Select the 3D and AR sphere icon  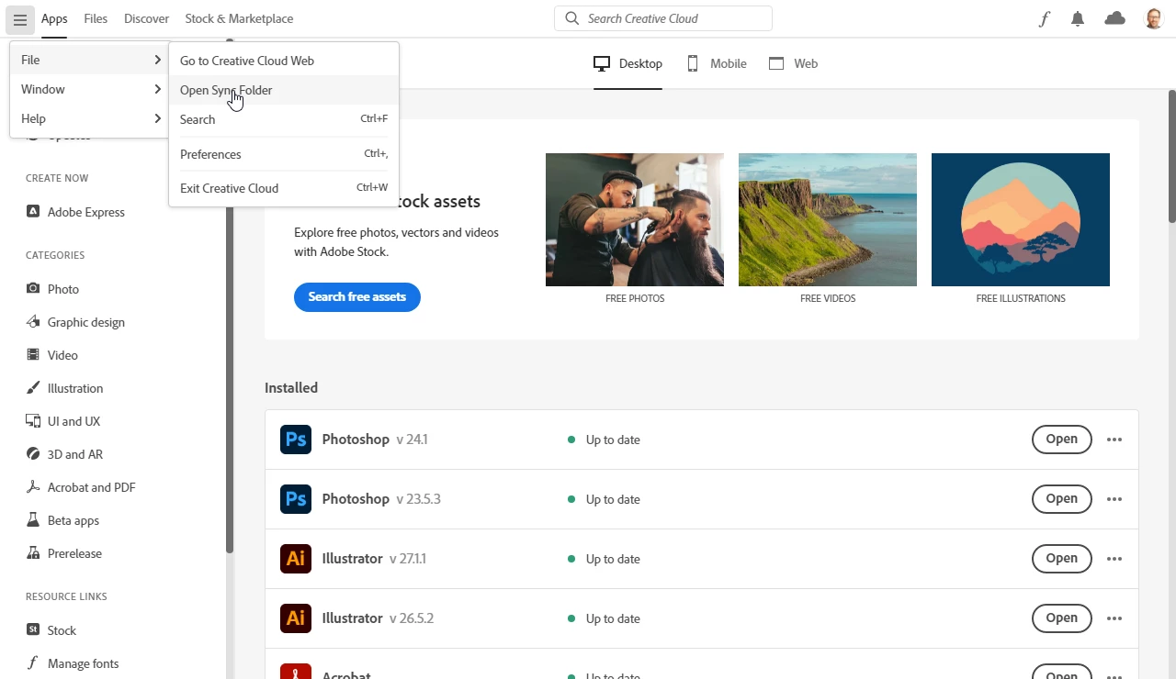click(x=33, y=454)
